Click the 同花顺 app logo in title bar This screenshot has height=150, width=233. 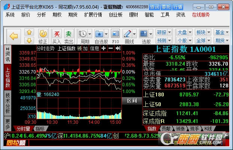(x=7, y=7)
